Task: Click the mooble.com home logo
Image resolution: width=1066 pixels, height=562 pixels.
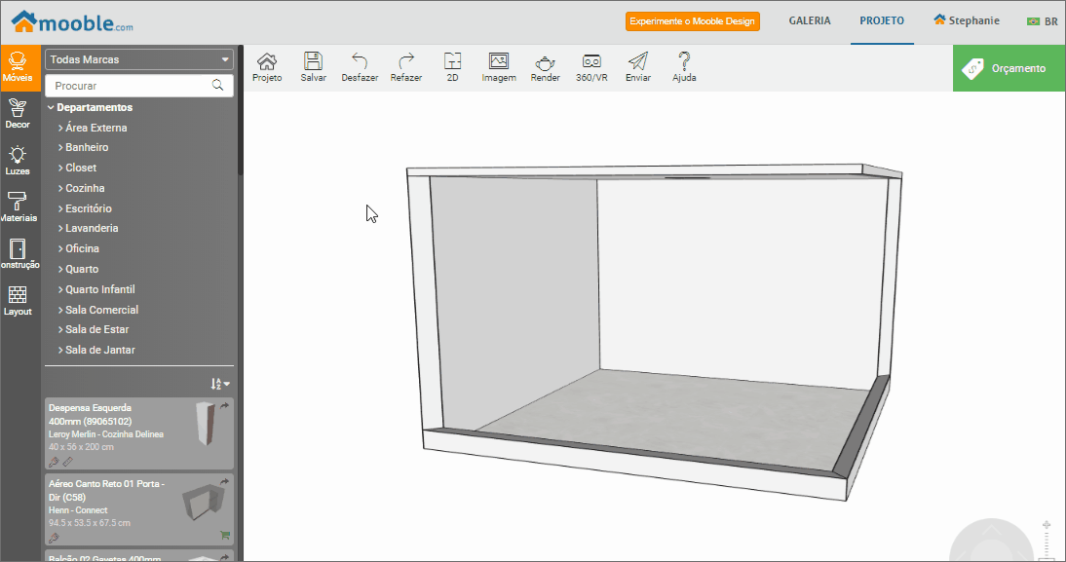Action: click(x=72, y=21)
